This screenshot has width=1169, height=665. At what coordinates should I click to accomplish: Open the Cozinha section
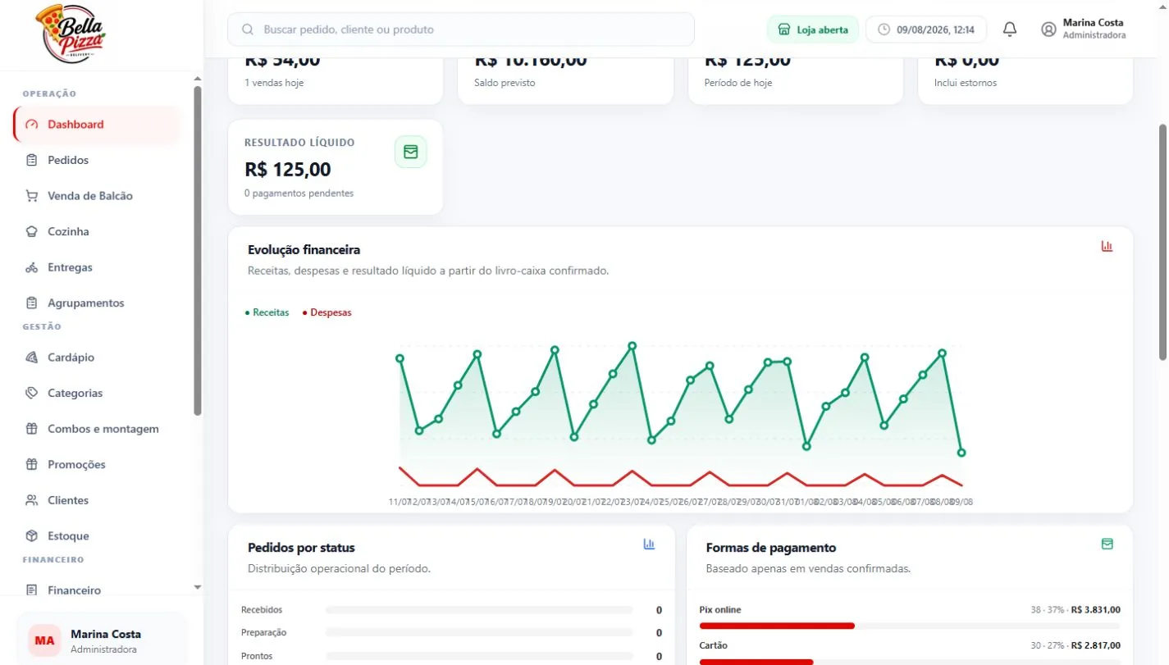tap(97, 231)
